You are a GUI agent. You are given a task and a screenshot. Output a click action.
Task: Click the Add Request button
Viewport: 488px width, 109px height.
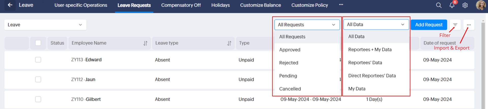(x=429, y=25)
